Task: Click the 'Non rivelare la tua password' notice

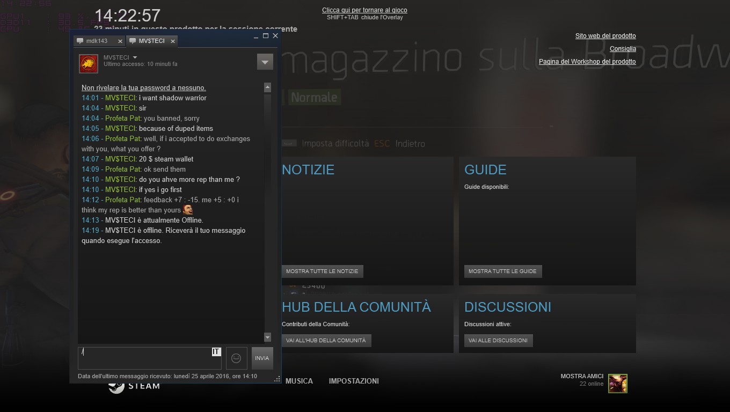Action: tap(144, 87)
